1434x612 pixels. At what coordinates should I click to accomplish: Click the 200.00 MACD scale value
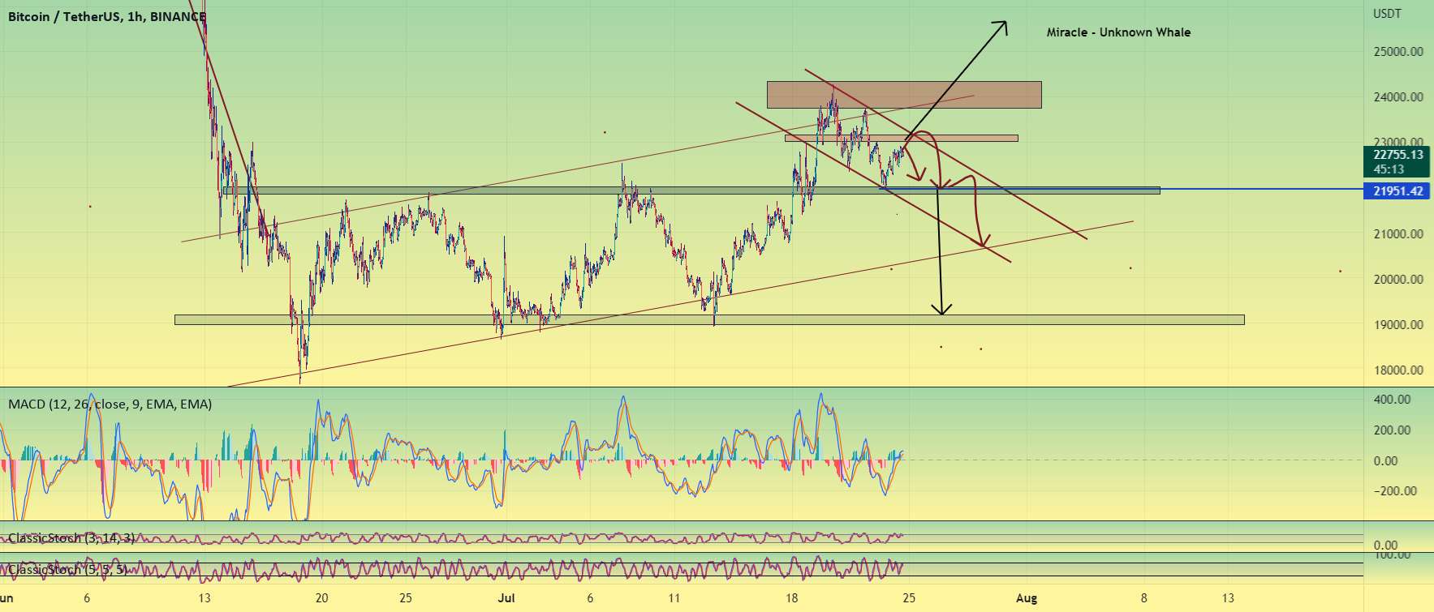point(1392,430)
